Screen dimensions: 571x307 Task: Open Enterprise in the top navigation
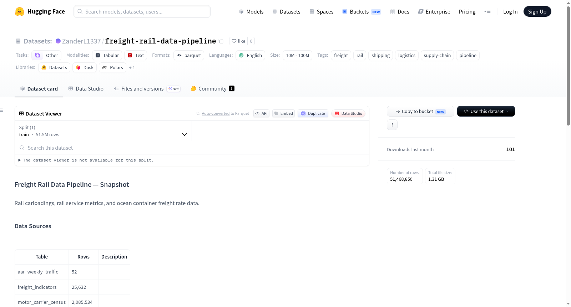(434, 11)
